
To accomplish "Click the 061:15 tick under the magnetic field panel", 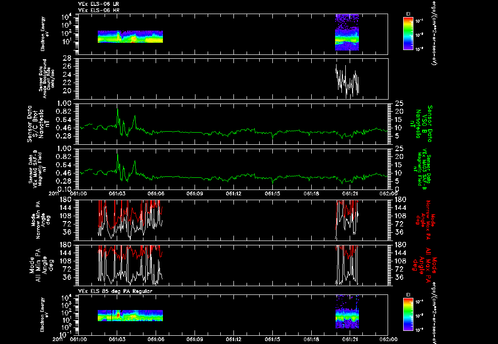I will [272, 193].
